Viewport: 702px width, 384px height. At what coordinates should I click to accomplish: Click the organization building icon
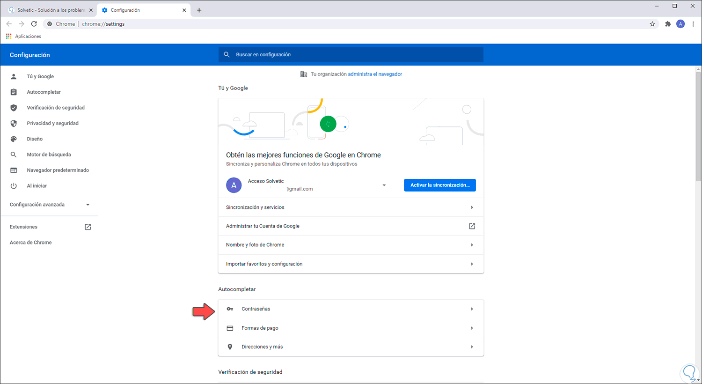304,74
